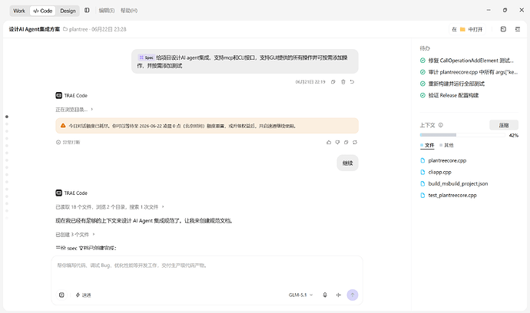
Task: Click the info icon beside 上下文
Action: click(x=441, y=125)
